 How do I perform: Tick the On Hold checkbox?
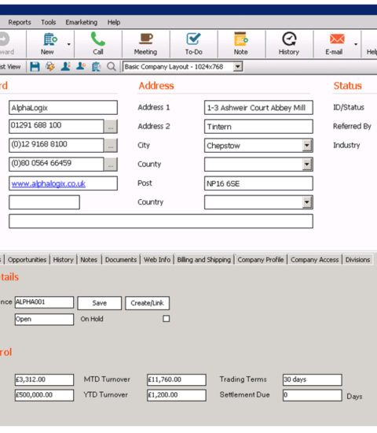[x=167, y=319]
